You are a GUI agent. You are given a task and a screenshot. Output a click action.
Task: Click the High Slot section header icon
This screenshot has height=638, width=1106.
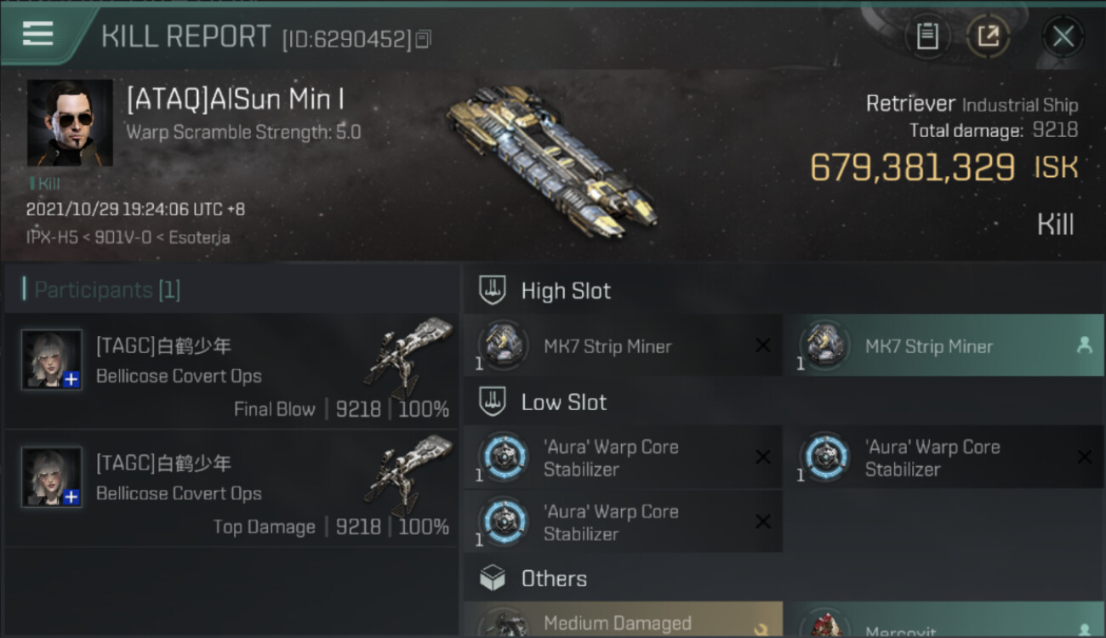click(x=493, y=290)
